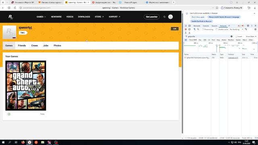This screenshot has width=258, height=145.
Task: Clear the getprofile filter text
Action: [x=231, y=36]
